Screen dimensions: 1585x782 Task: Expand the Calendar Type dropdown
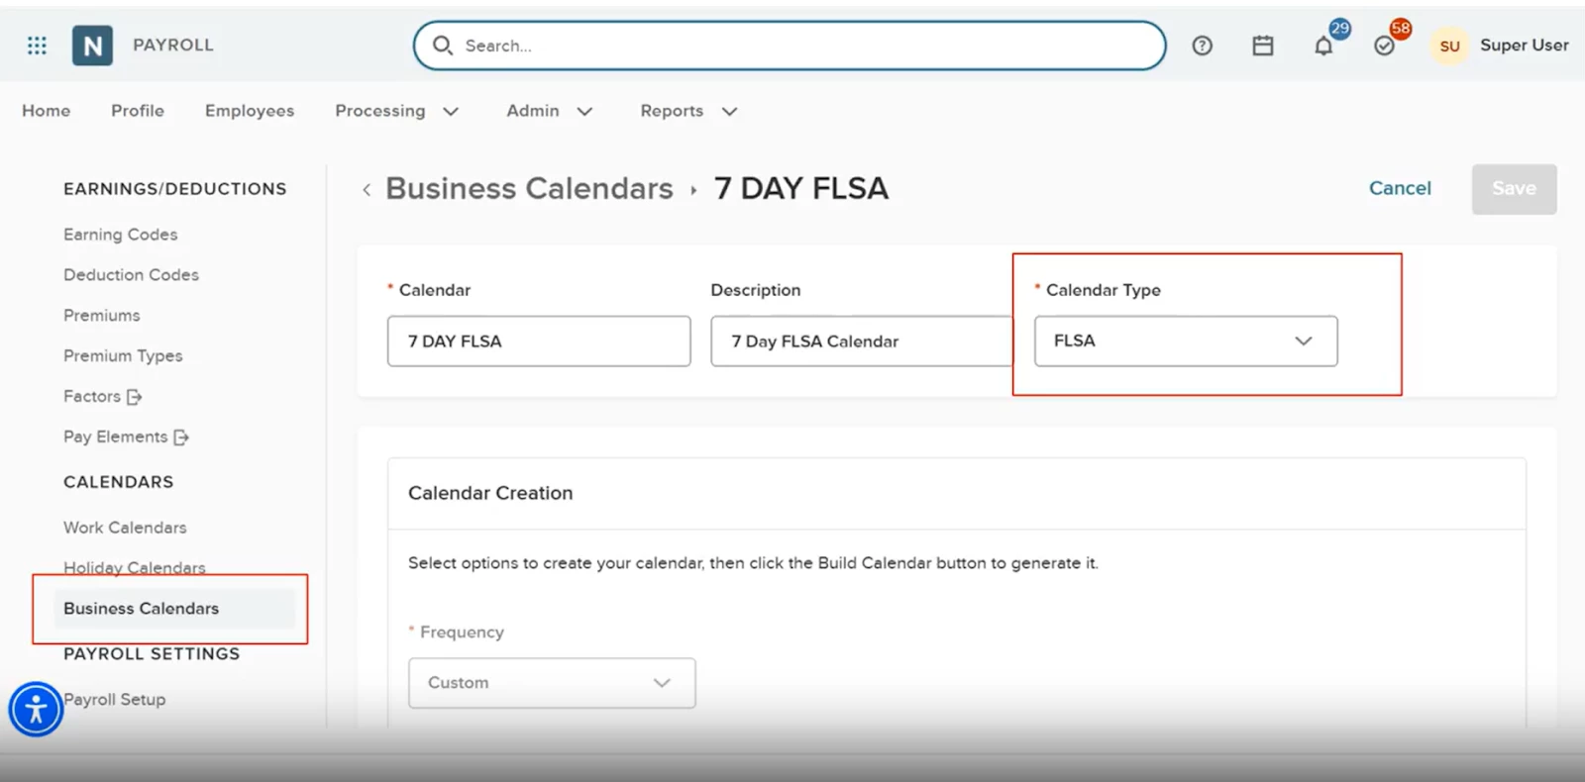pos(1186,341)
